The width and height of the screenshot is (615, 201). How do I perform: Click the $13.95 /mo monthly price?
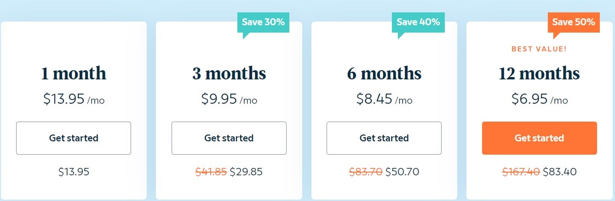74,99
